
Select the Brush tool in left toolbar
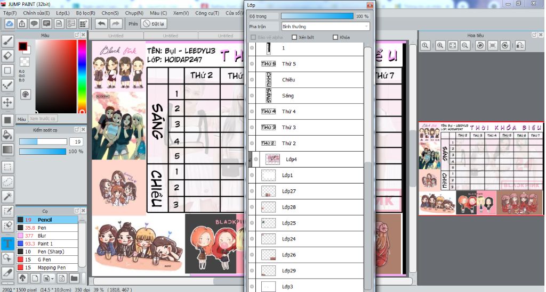[x=7, y=41]
